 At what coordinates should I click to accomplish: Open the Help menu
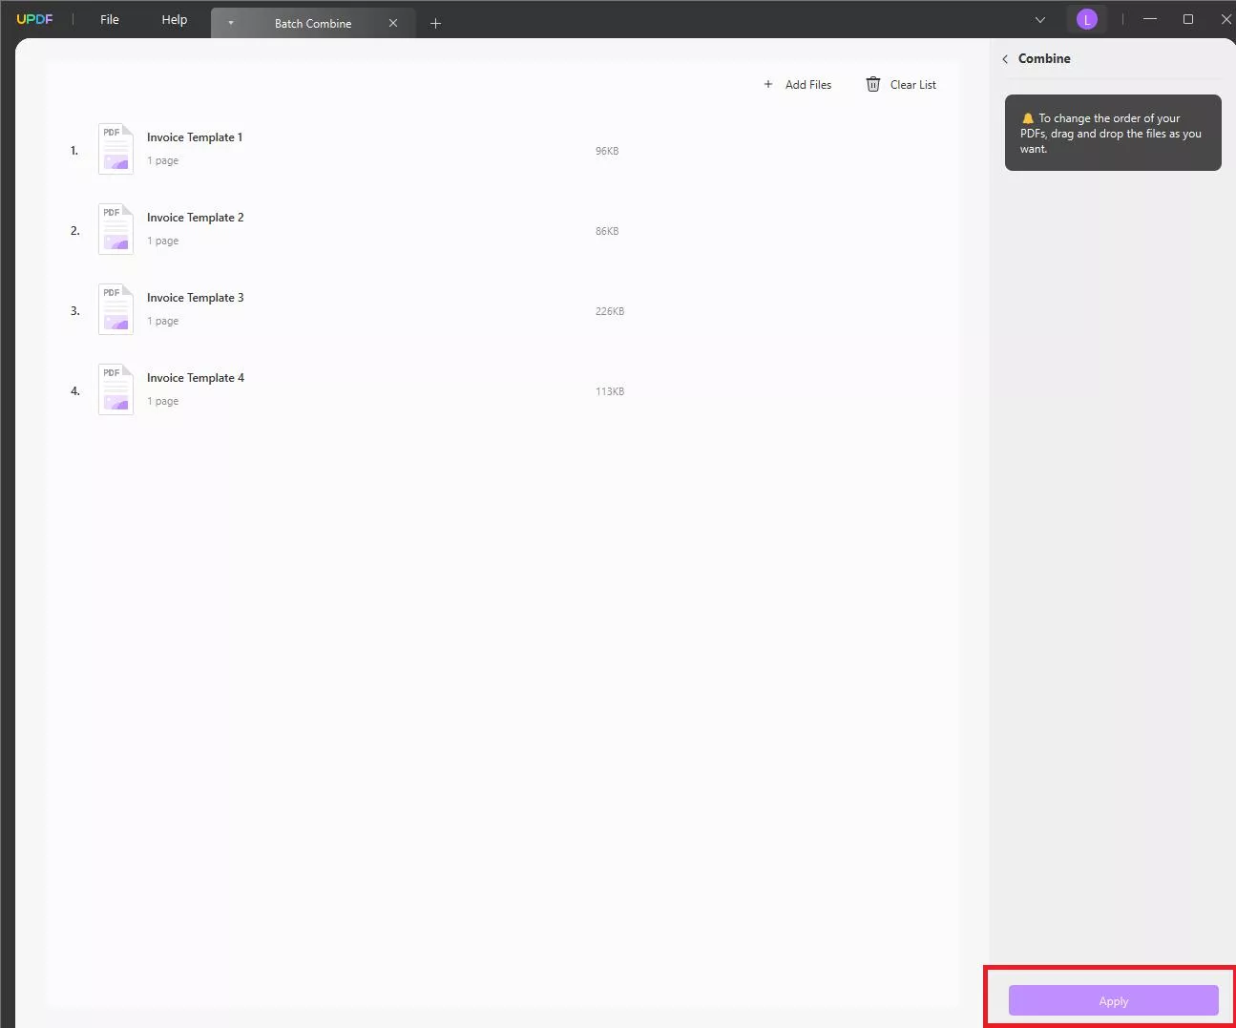[174, 19]
